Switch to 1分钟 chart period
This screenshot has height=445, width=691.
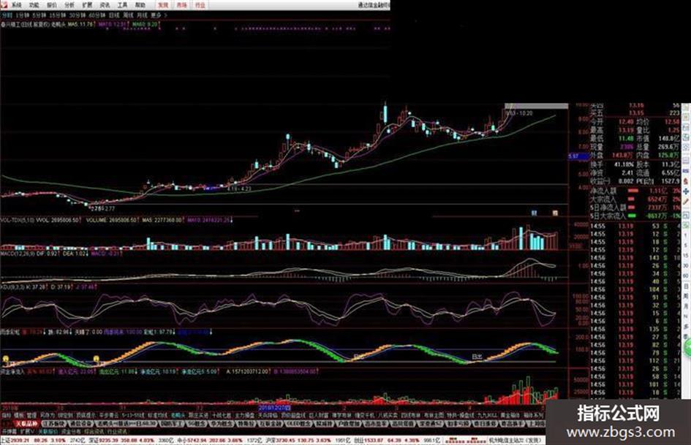point(22,15)
